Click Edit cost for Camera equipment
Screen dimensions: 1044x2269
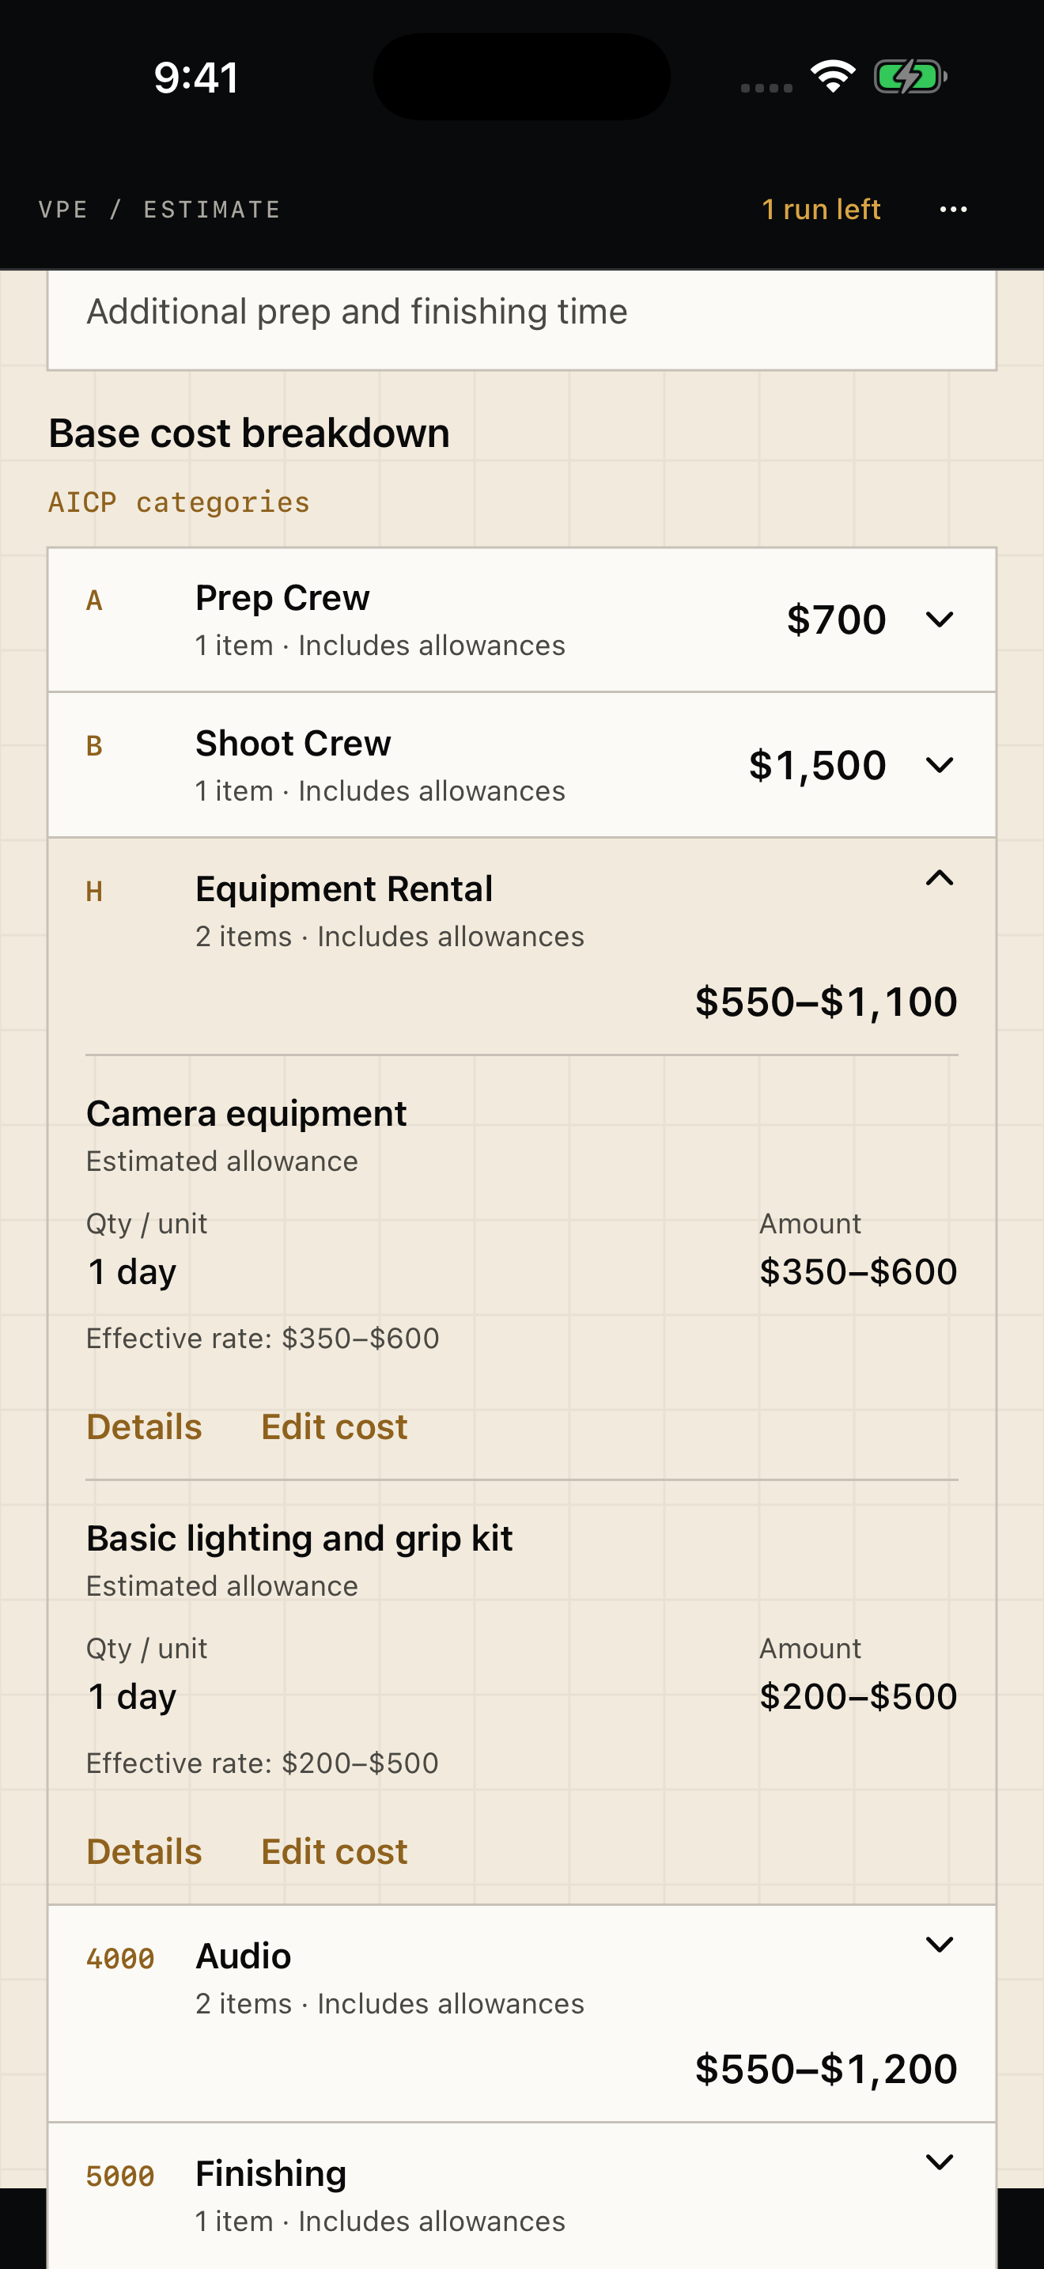coord(335,1427)
